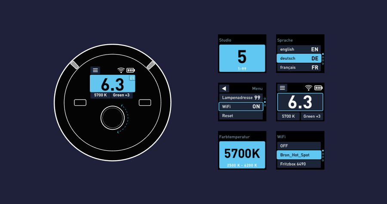Click the round rotary knob on device
The height and width of the screenshot is (204, 387).
point(113,118)
